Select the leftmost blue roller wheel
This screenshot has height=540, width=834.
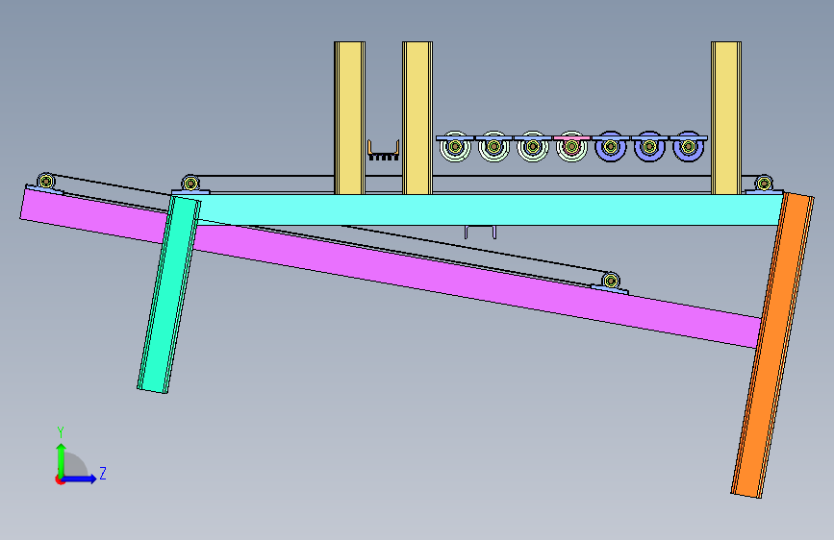click(x=611, y=147)
